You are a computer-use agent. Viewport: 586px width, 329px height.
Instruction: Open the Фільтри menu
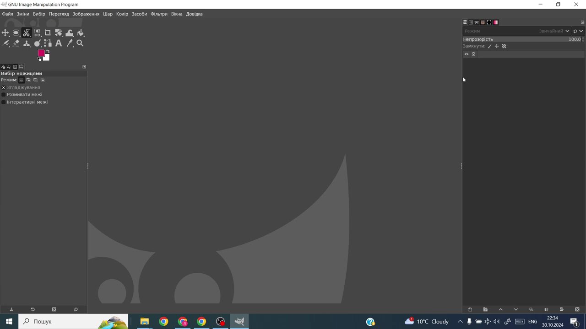click(159, 14)
